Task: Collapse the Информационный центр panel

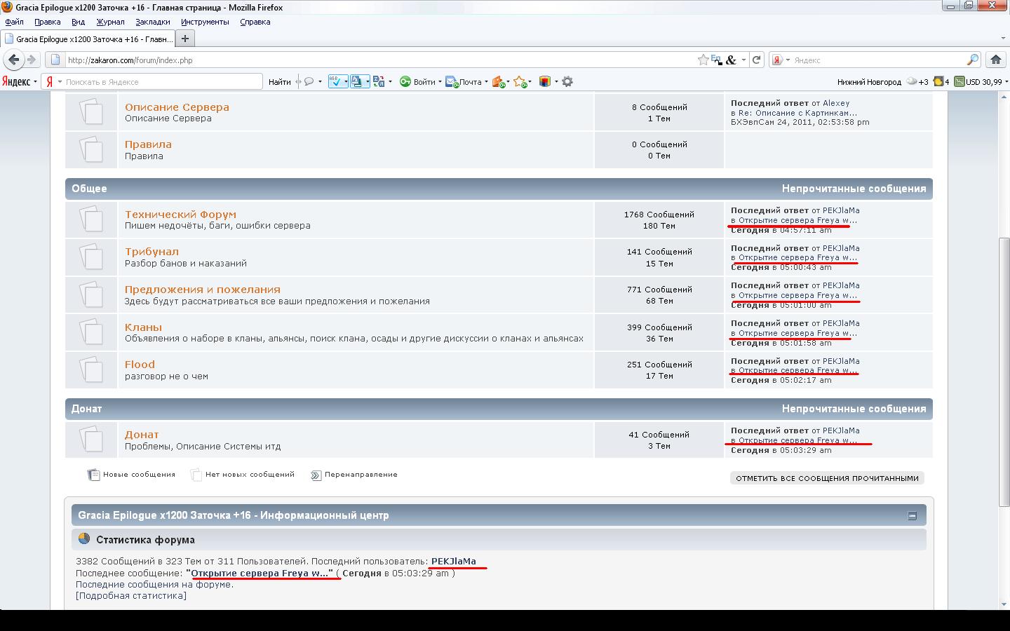Action: (x=912, y=515)
